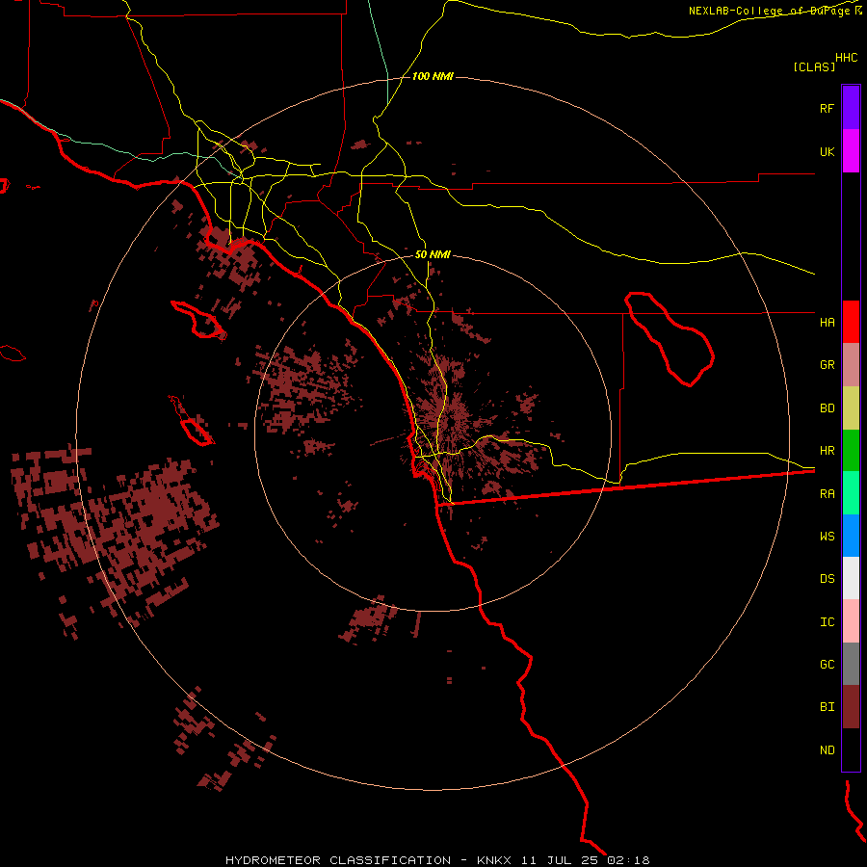Click the DS legend label

[x=827, y=578]
